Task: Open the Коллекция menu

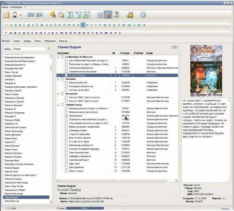Action: [16, 7]
